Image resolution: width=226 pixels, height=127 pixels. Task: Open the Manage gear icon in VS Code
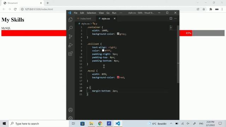(71, 118)
